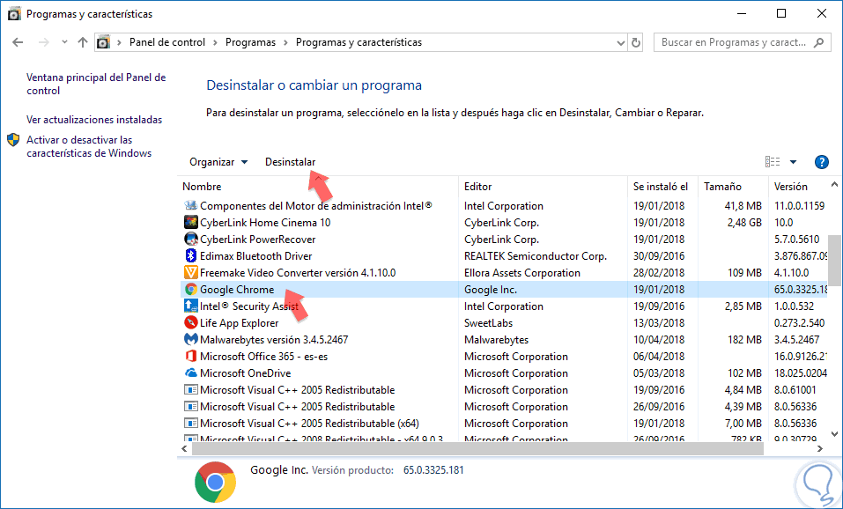
Task: Select Edimax Bluetooth Driver entry
Action: pyautogui.click(x=256, y=256)
